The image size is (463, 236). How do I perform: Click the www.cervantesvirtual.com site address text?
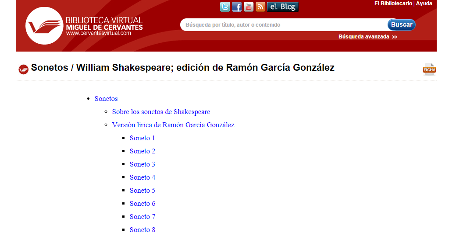tap(98, 33)
